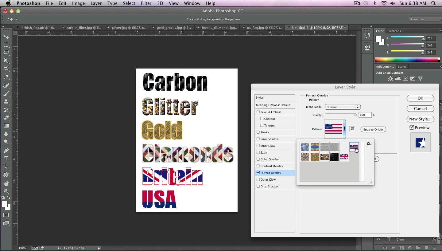Image resolution: width=442 pixels, height=251 pixels.
Task: Uncheck the Pattern Overlay checkbox
Action: click(258, 173)
